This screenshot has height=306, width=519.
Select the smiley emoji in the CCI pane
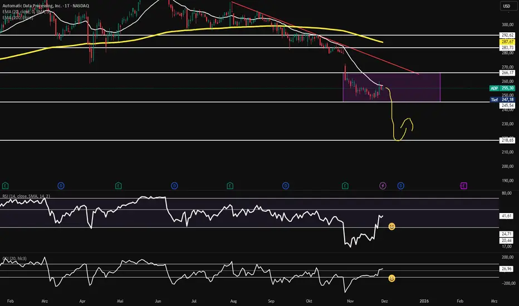(x=391, y=278)
